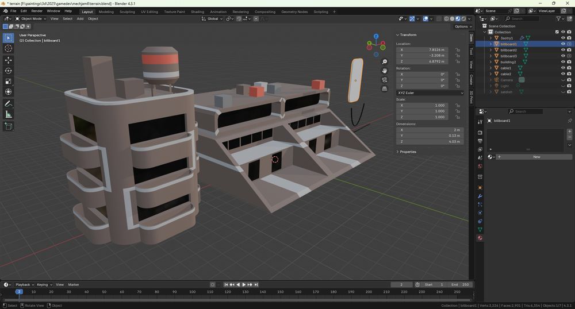575x309 pixels.
Task: Click the play animation button
Action: (244, 284)
